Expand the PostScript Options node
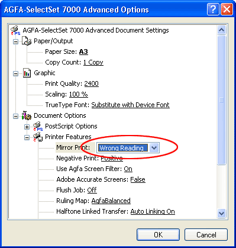Viewport: 236px width, 248px height. click(x=27, y=127)
